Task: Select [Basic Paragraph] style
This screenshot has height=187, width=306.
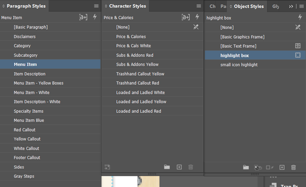Action: [x=50, y=27]
